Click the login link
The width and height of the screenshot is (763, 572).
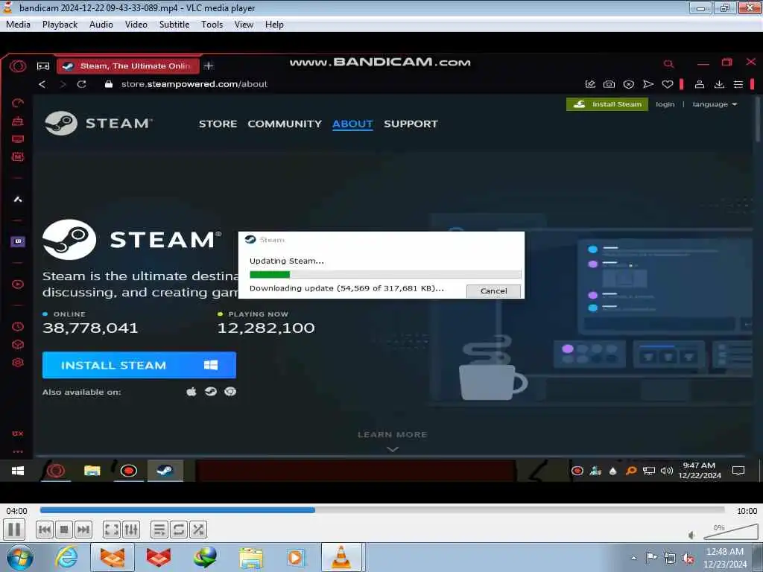click(665, 104)
